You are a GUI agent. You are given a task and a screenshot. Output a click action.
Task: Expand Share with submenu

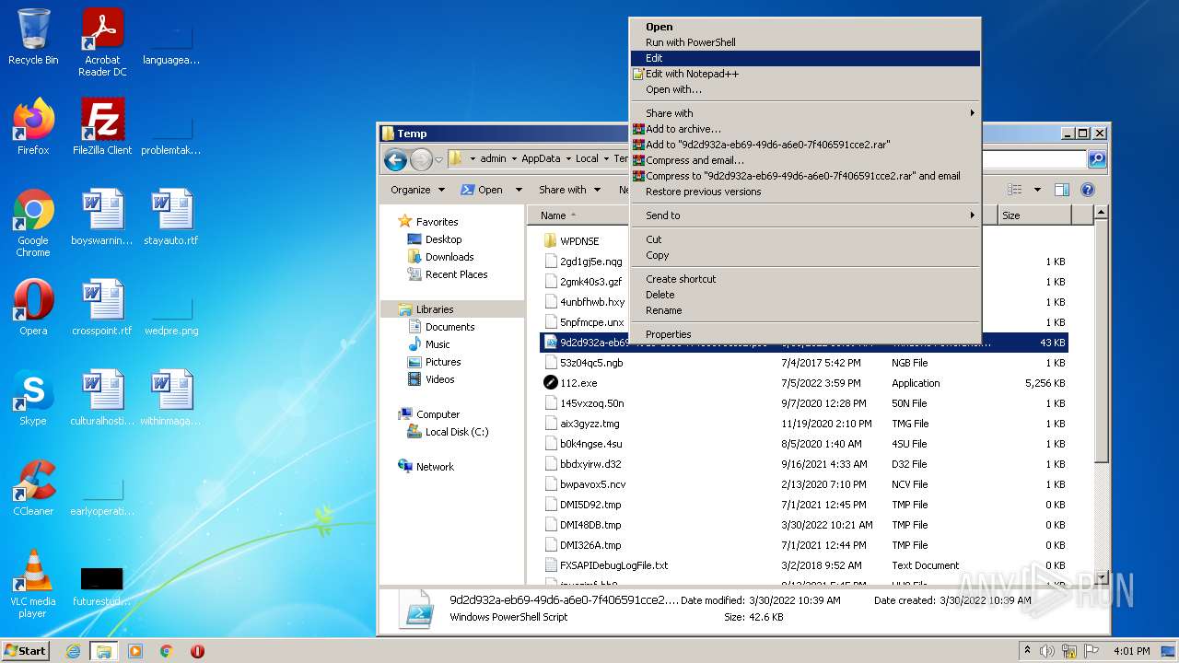pos(805,113)
